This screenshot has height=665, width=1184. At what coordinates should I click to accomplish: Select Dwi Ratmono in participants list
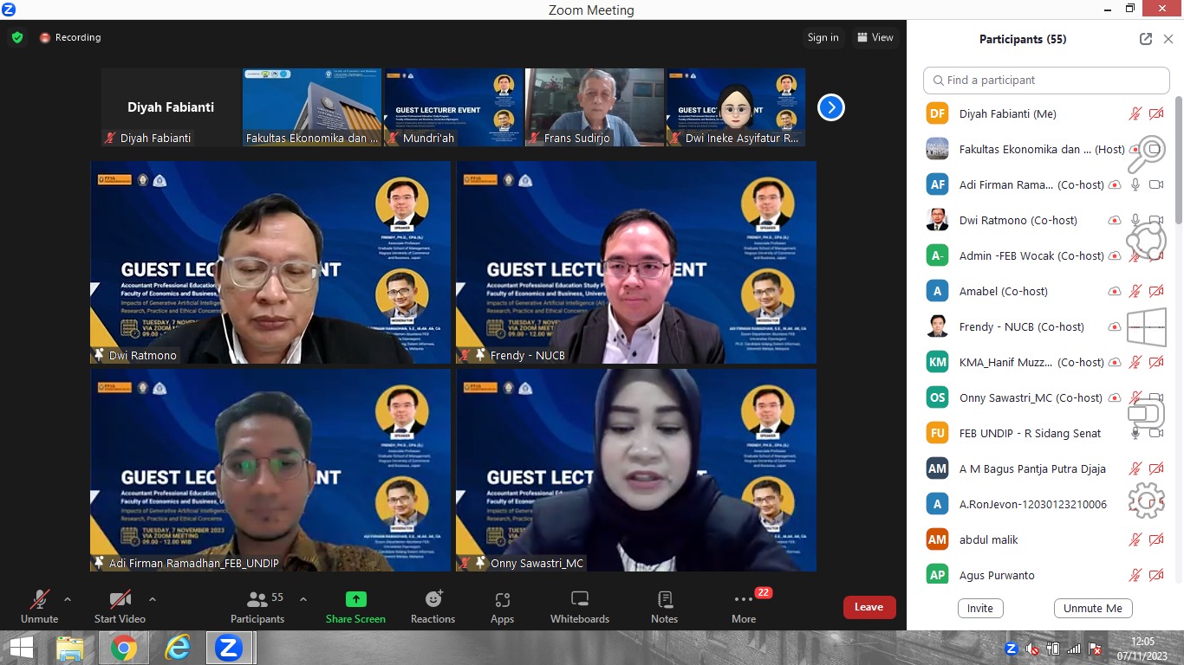(1018, 220)
